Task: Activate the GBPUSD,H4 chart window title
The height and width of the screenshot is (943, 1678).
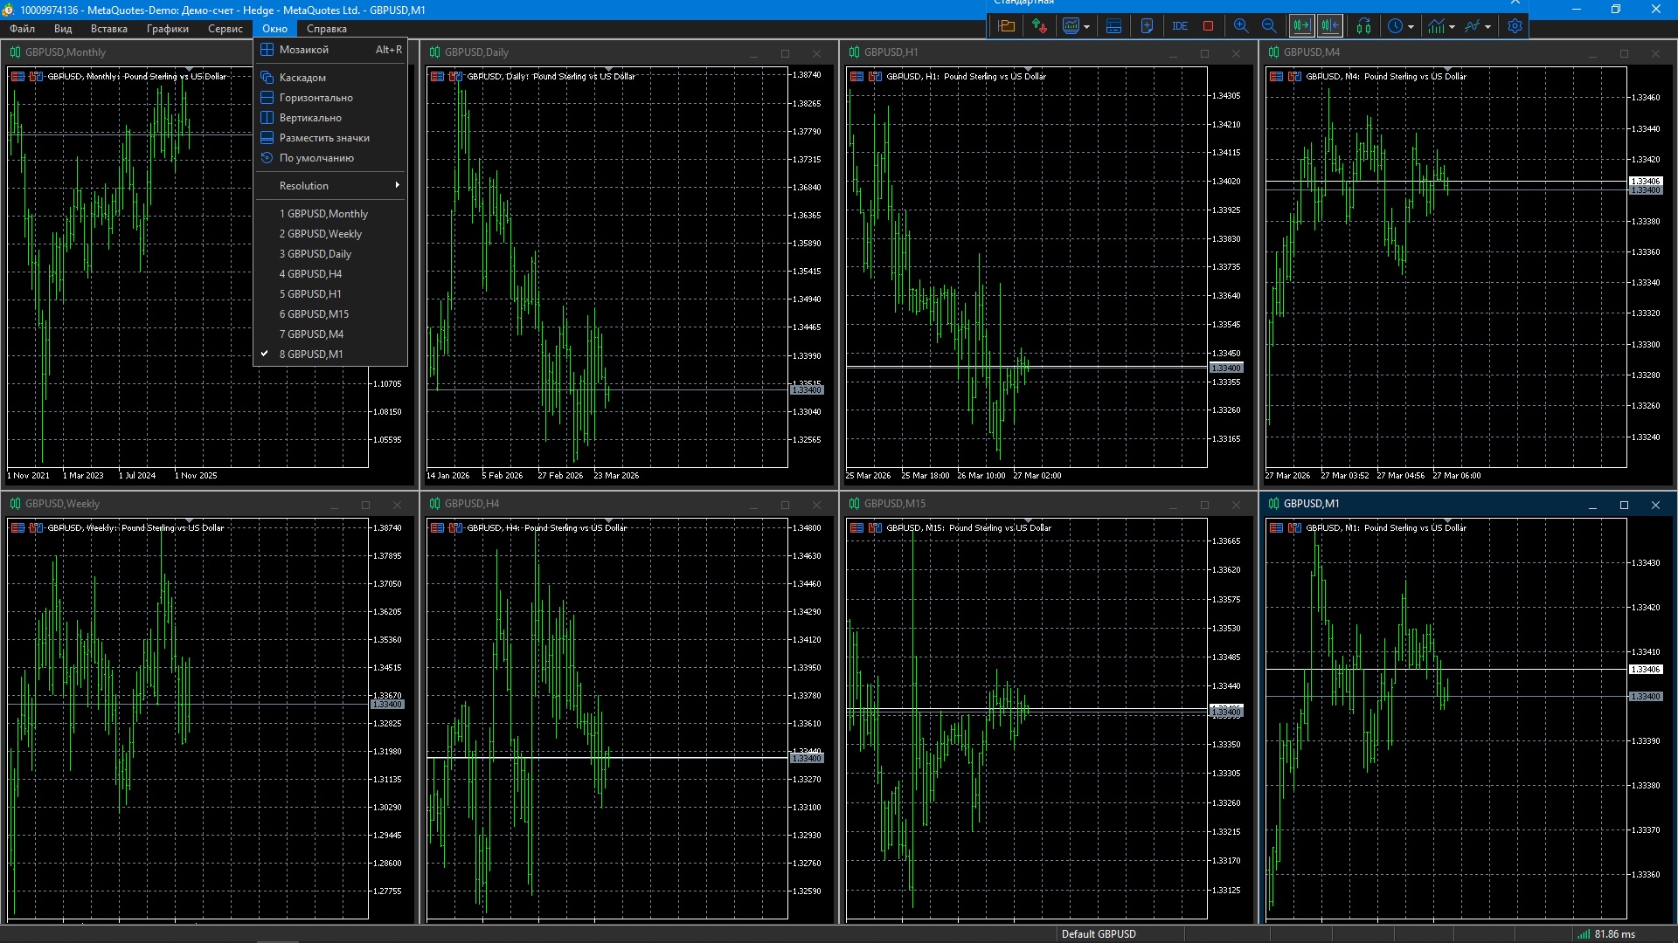Action: click(x=472, y=504)
